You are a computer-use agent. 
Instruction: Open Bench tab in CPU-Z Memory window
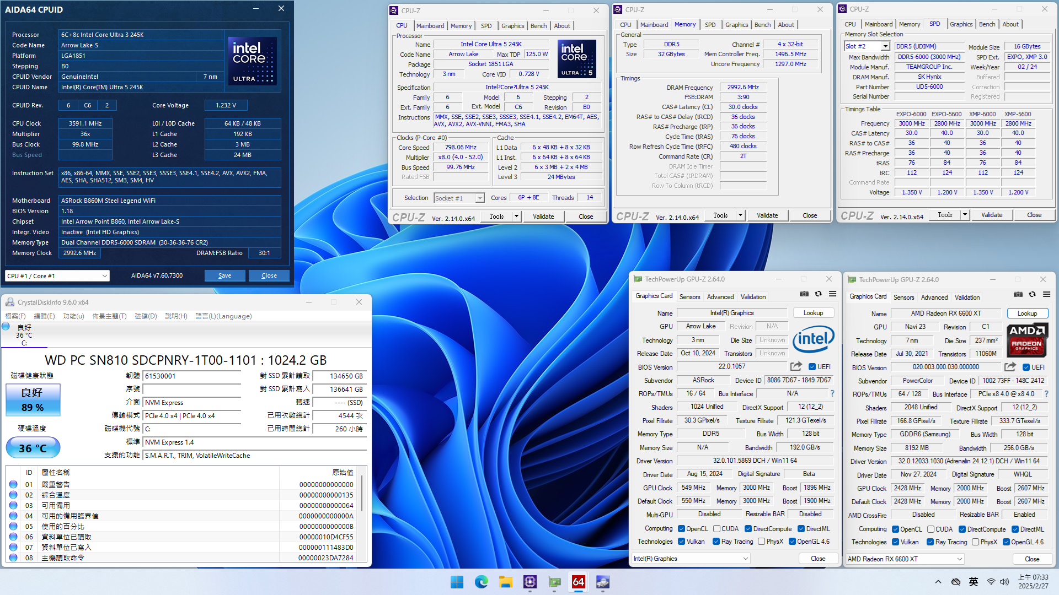[x=763, y=25]
